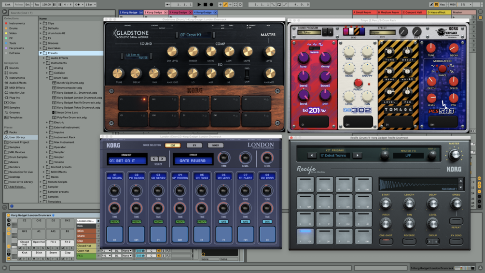Mute the Kick drum pad
This screenshot has width=485, height=273.
(x=19, y=258)
